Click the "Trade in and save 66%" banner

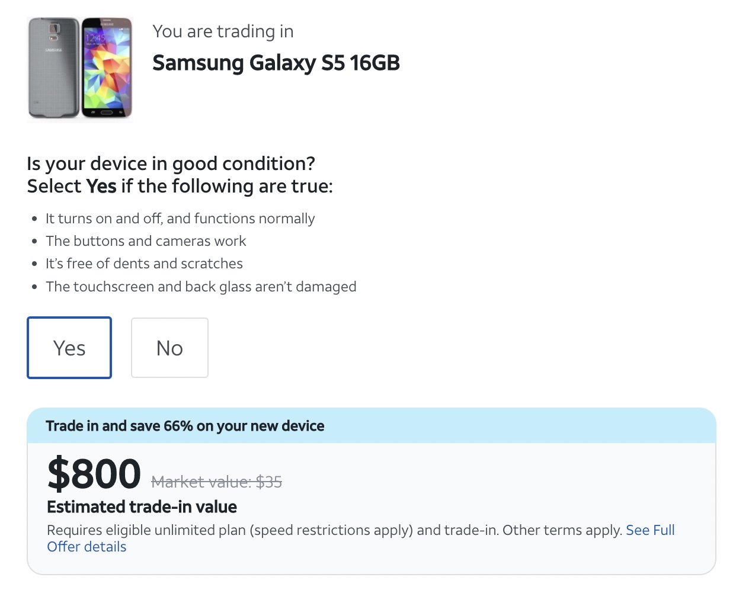click(x=185, y=426)
